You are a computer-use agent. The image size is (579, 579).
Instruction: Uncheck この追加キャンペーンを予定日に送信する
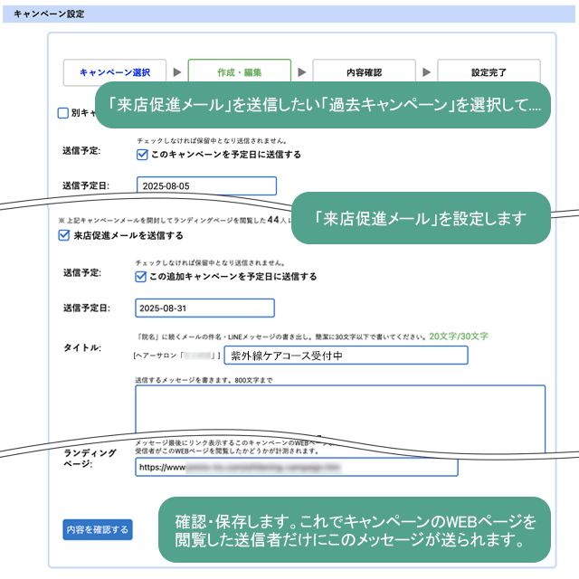[141, 277]
